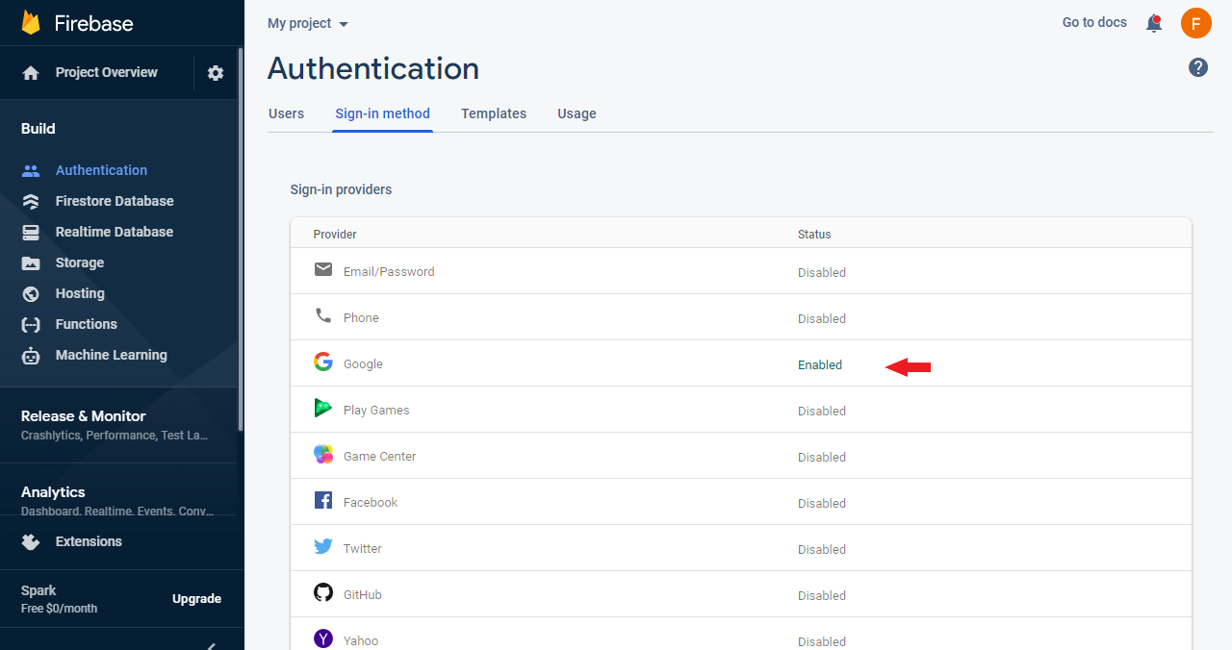Select the Facebook provider row
Screen dimensions: 1232x650
[x=371, y=502]
